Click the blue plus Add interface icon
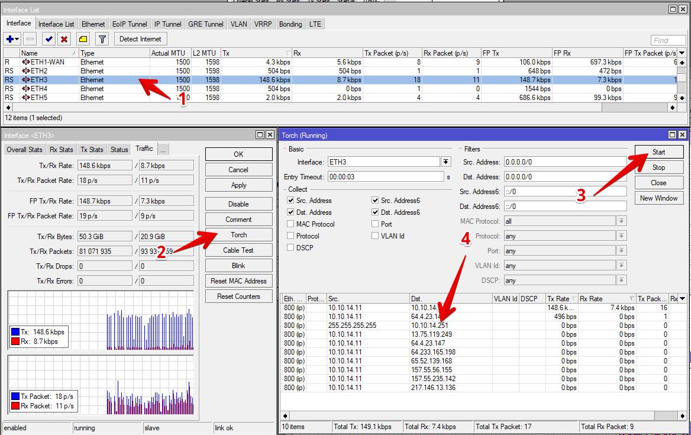Viewport: 691px width, 435px height. click(10, 39)
